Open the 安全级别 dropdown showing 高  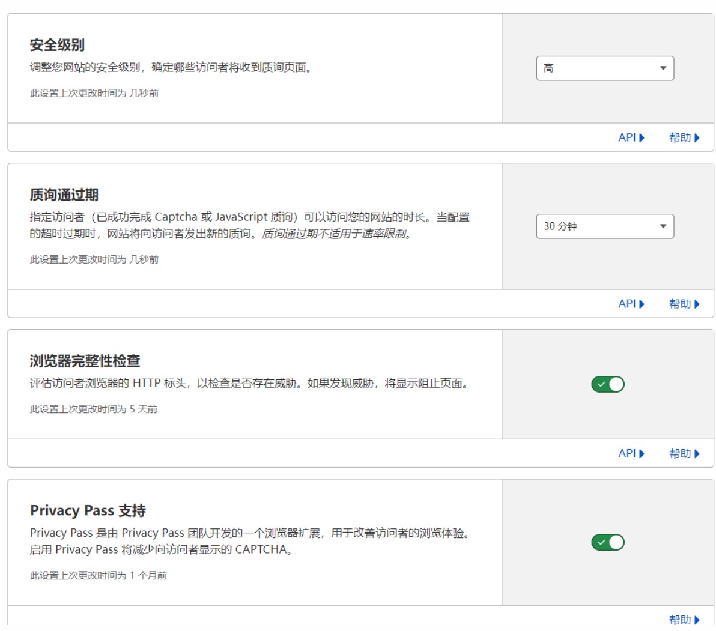(604, 68)
